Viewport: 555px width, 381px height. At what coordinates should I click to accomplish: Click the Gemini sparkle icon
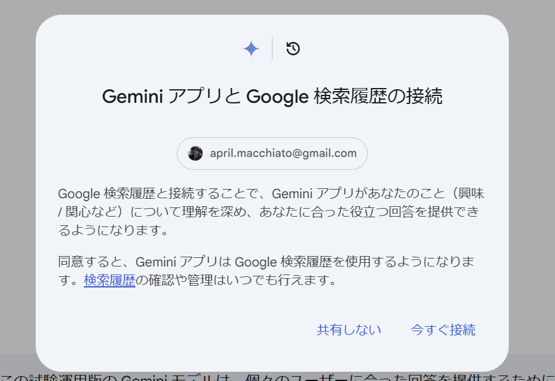(251, 49)
